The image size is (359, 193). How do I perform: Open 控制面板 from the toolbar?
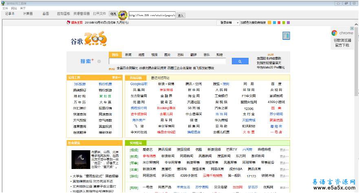click(64, 14)
